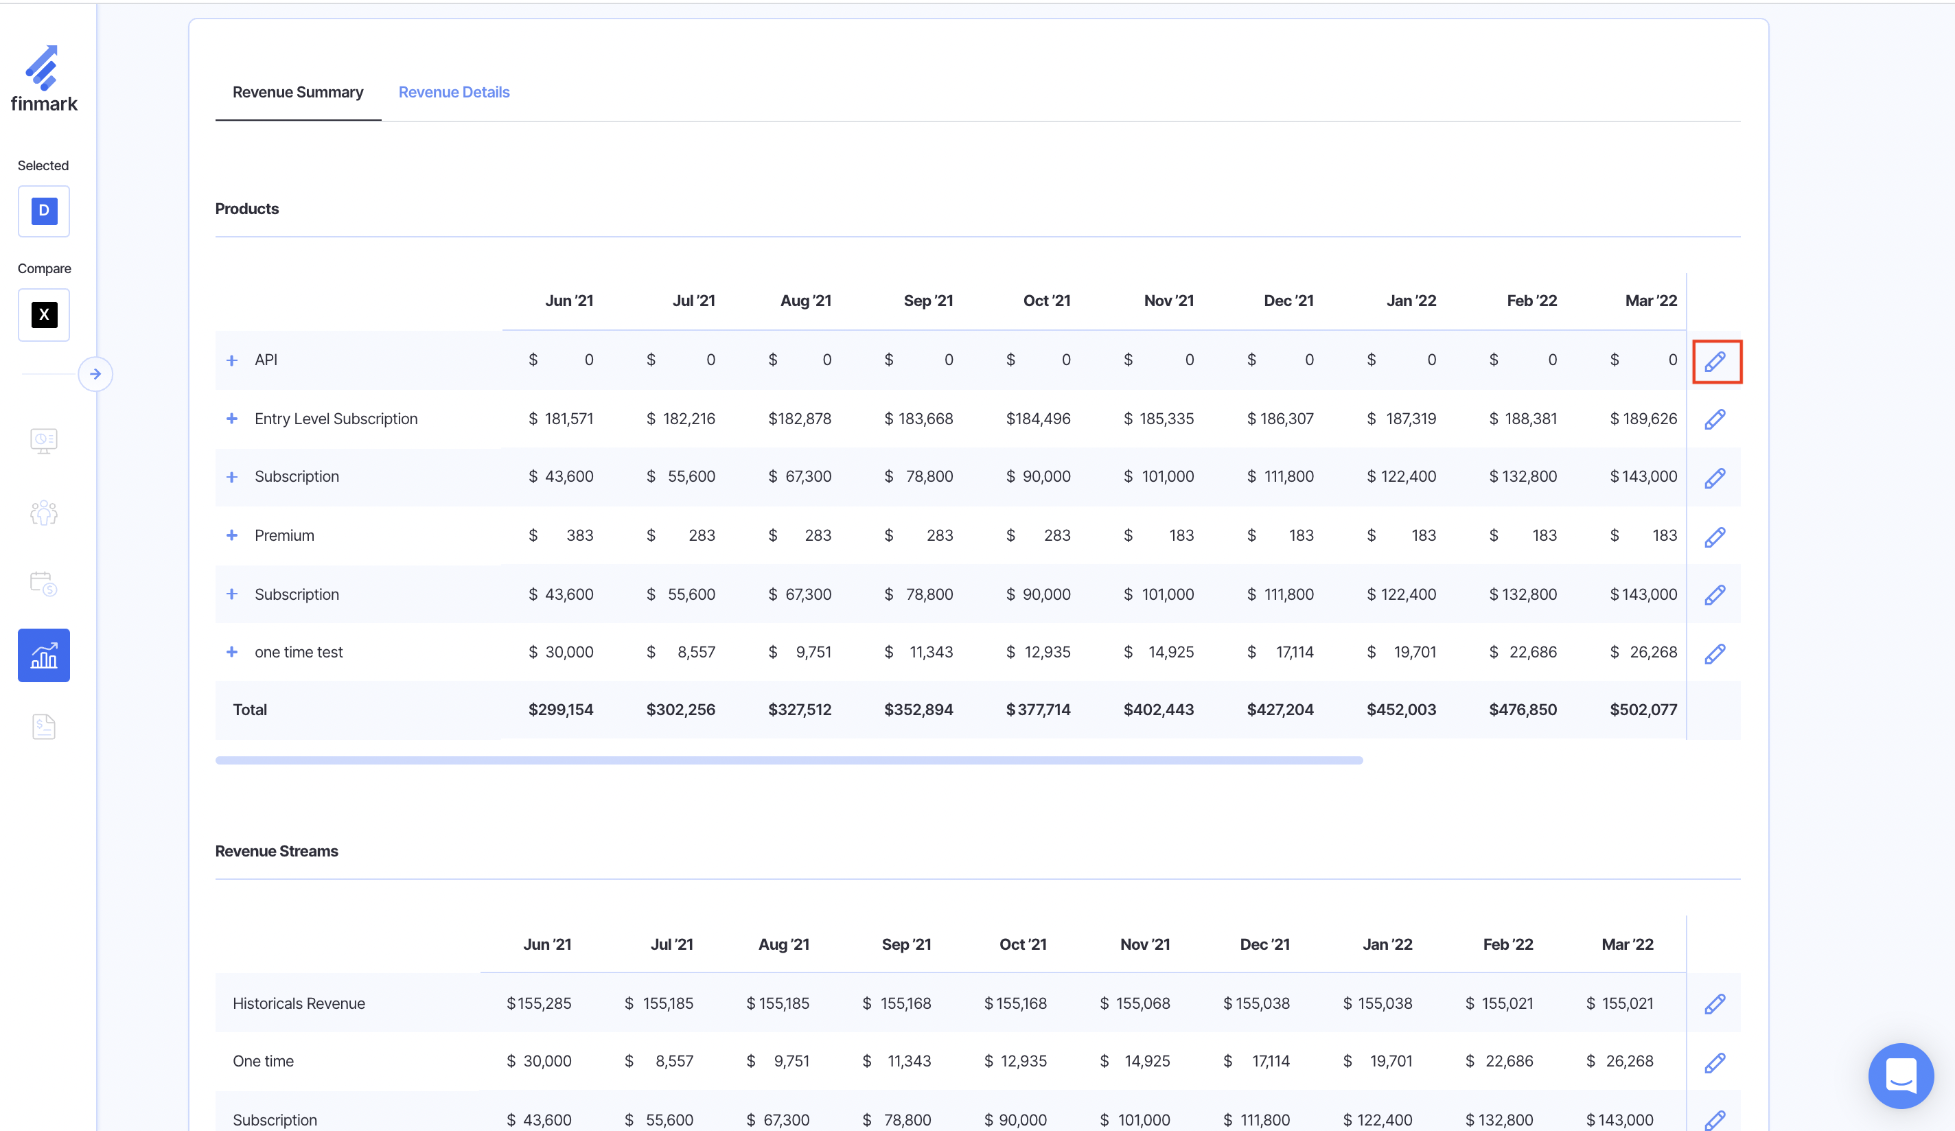Edit the Premium product pencil icon
Image resolution: width=1955 pixels, height=1131 pixels.
tap(1715, 537)
